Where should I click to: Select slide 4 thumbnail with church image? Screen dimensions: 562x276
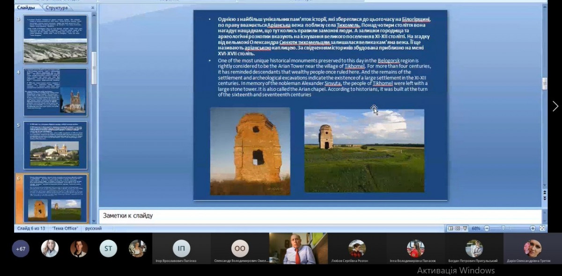coord(55,92)
